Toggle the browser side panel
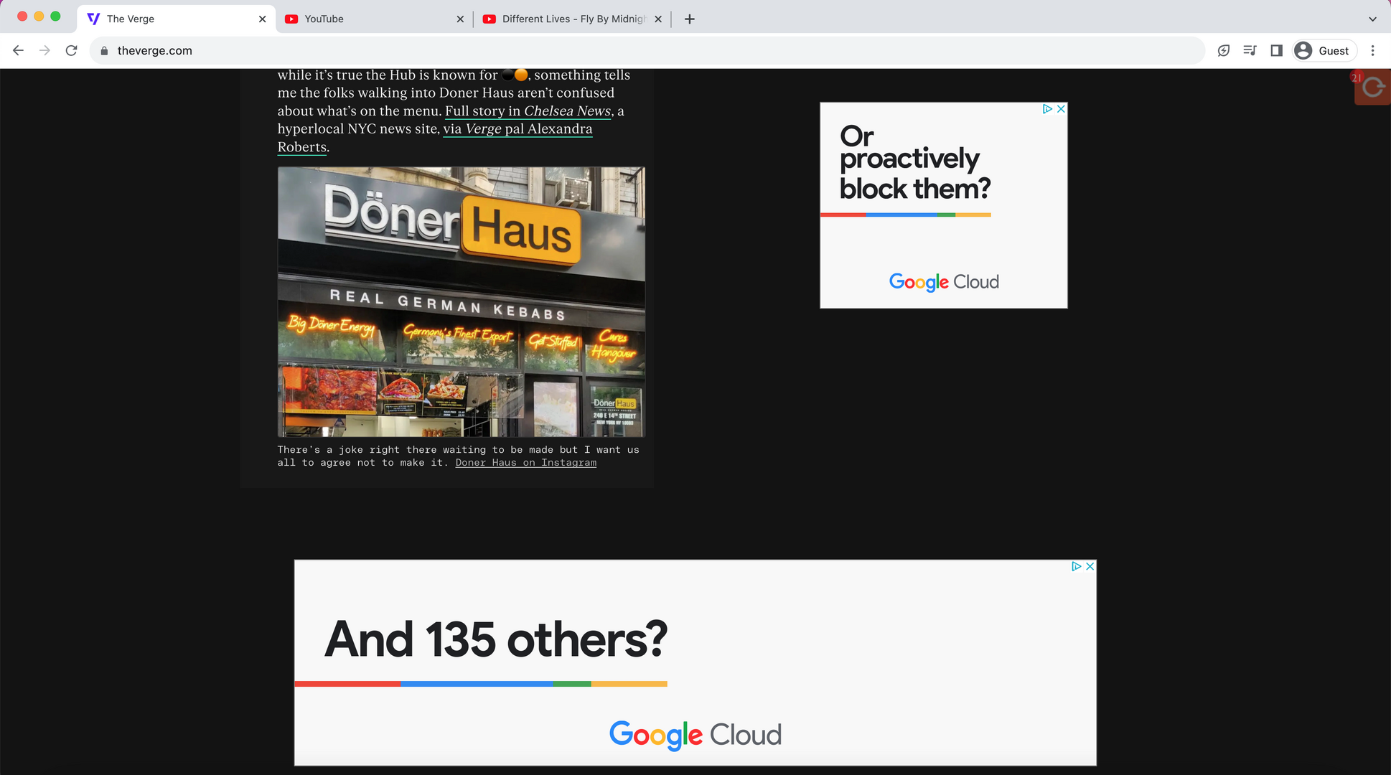 [1276, 50]
